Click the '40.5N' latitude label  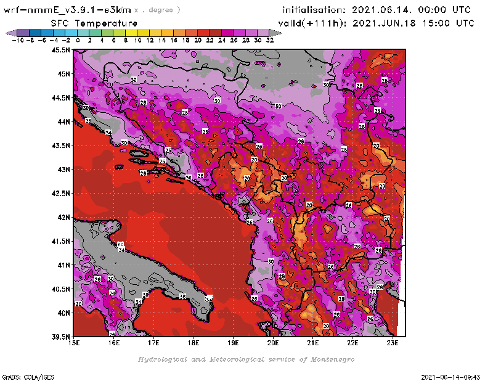point(60,289)
